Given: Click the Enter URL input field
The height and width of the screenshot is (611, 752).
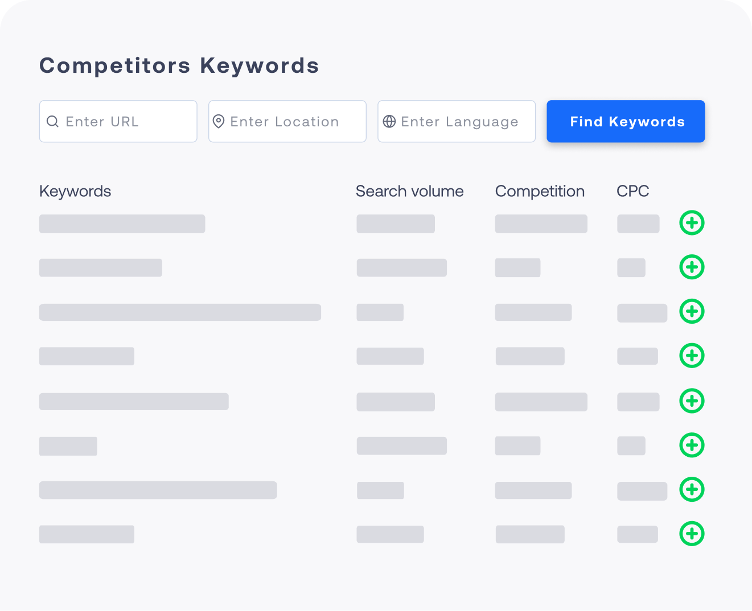Looking at the screenshot, I should click(x=118, y=121).
